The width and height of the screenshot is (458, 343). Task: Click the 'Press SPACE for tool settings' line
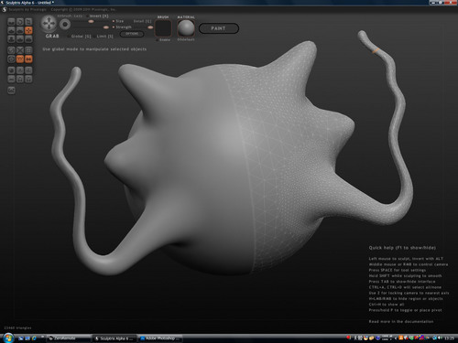398,270
